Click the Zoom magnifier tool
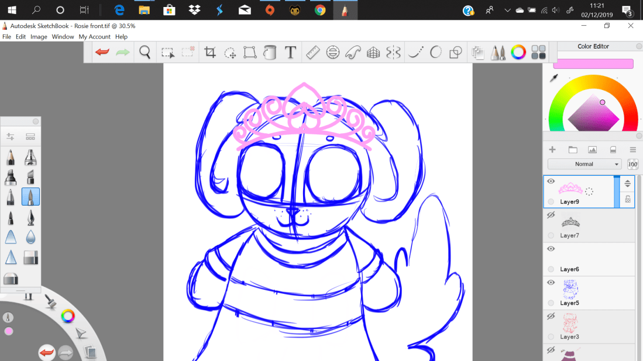This screenshot has height=361, width=643. click(x=145, y=53)
